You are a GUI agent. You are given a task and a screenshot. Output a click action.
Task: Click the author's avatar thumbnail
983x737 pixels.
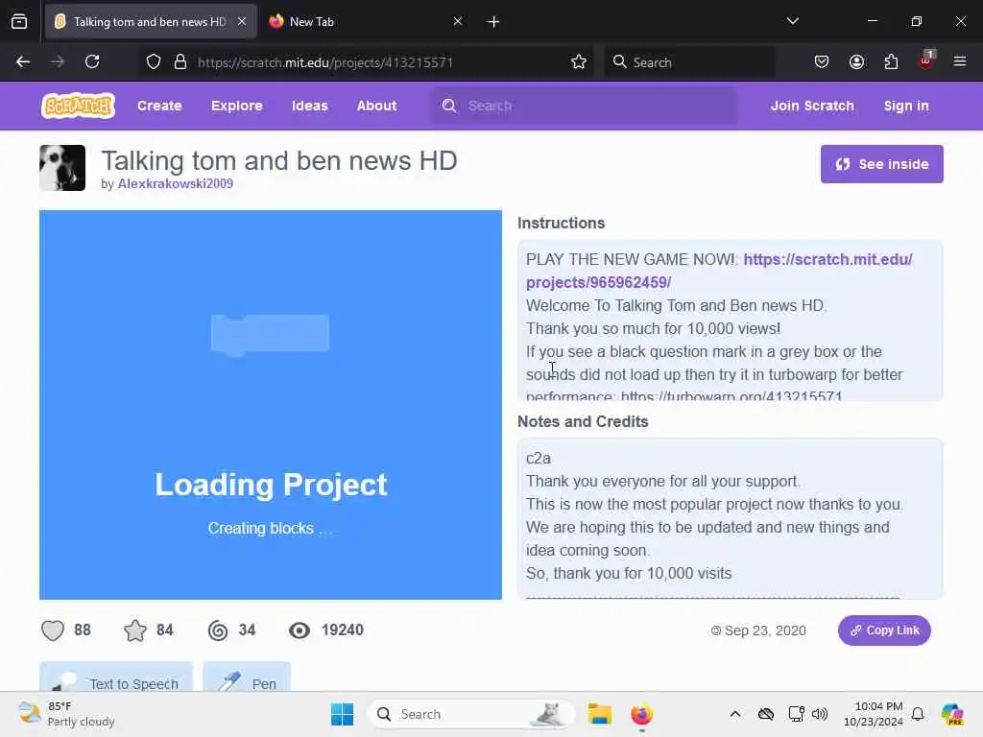62,168
